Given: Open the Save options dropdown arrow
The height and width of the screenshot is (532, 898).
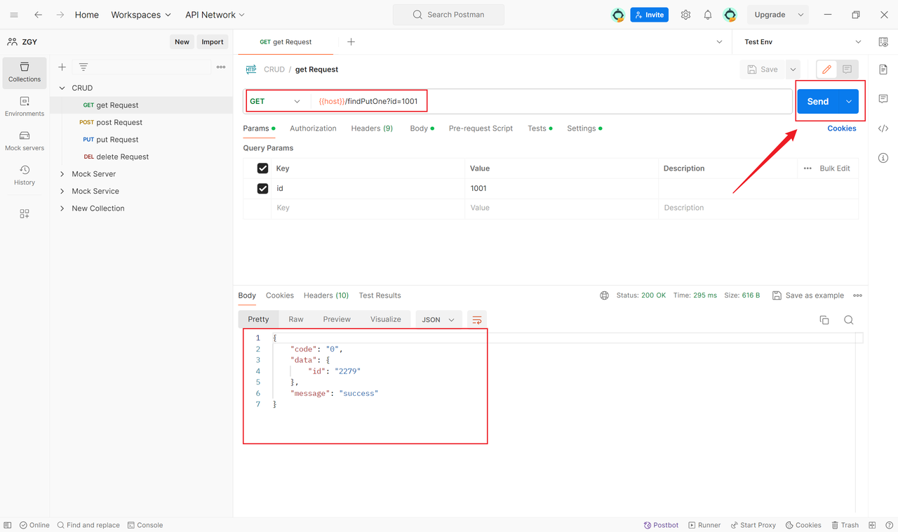Looking at the screenshot, I should coord(793,69).
